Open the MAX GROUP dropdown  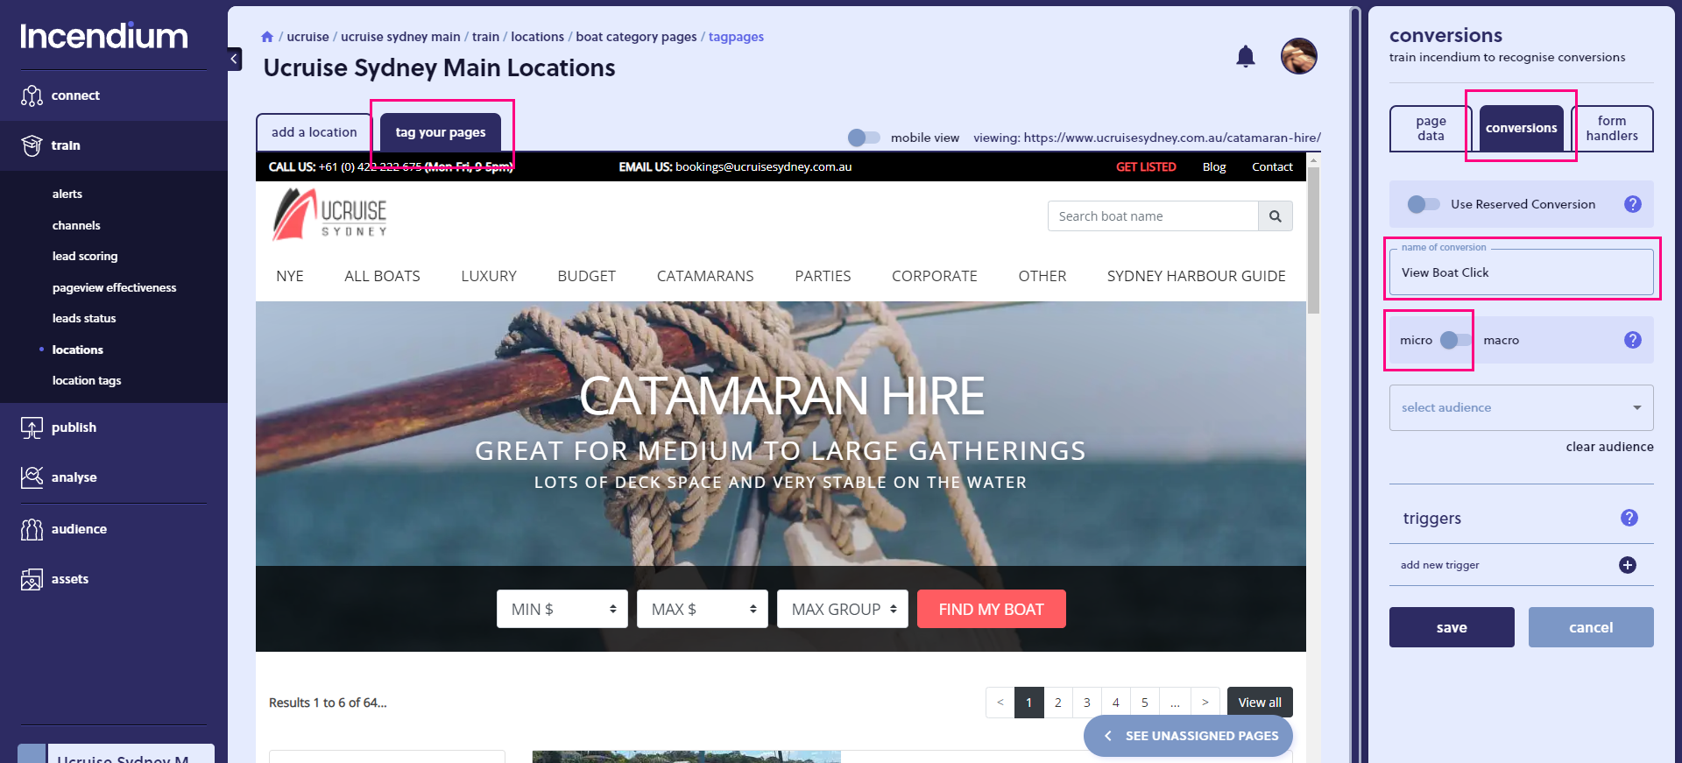[x=843, y=609]
